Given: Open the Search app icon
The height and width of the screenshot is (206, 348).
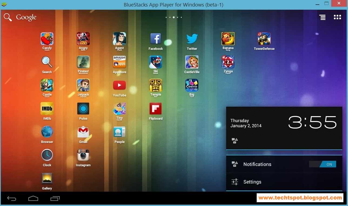Looking at the screenshot, I should (x=47, y=62).
